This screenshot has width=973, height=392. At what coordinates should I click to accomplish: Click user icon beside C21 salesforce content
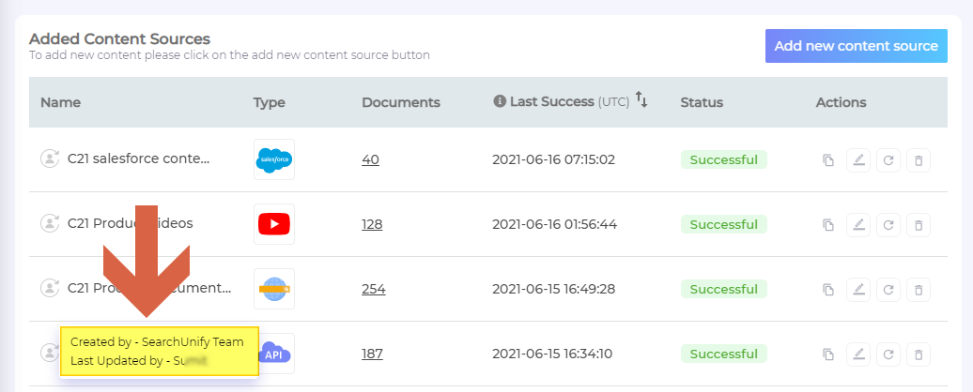tap(49, 159)
